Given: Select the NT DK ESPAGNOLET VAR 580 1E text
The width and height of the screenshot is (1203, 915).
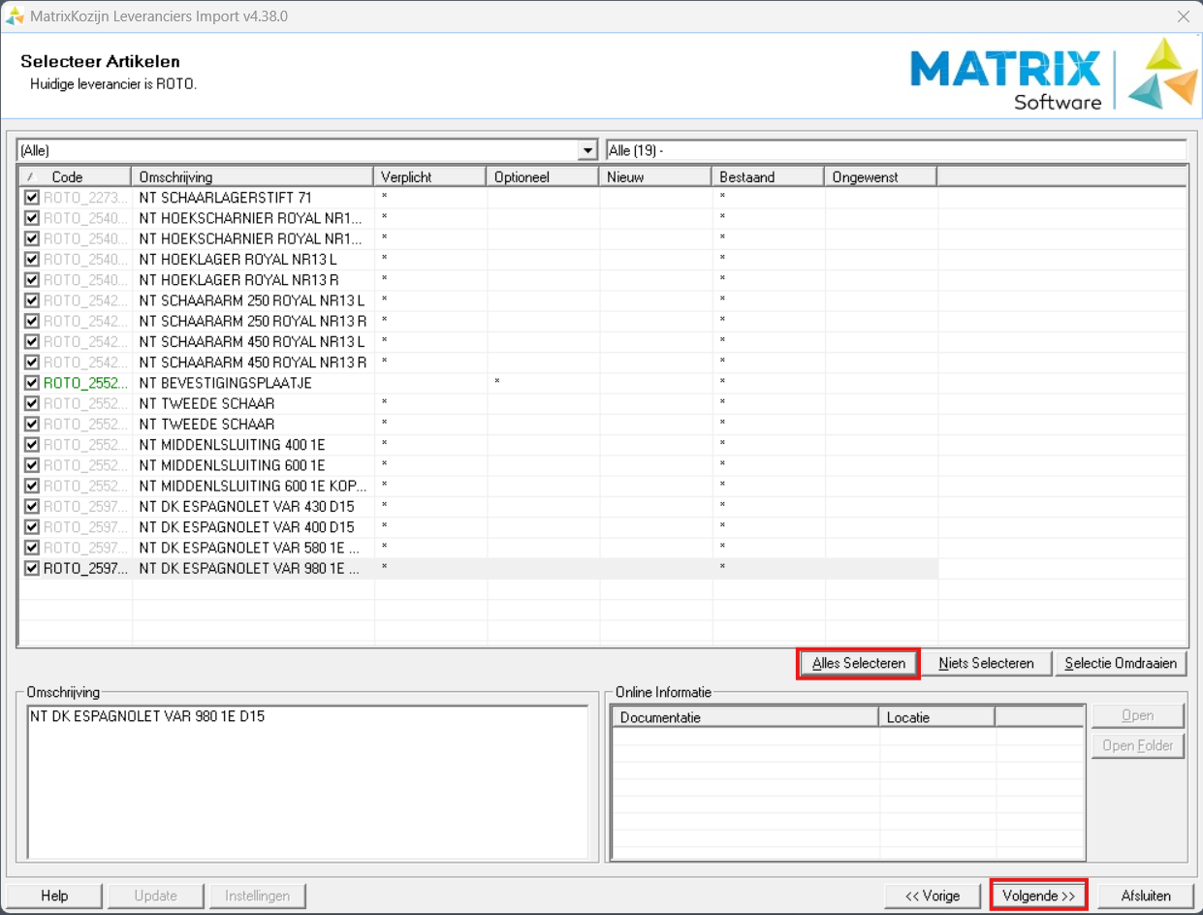Looking at the screenshot, I should [x=250, y=548].
